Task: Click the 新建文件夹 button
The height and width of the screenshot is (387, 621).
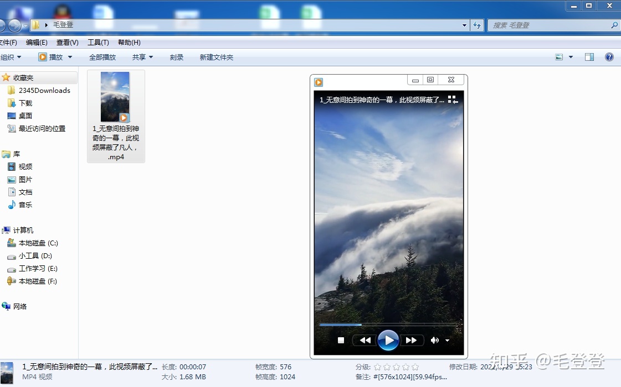Action: click(217, 57)
